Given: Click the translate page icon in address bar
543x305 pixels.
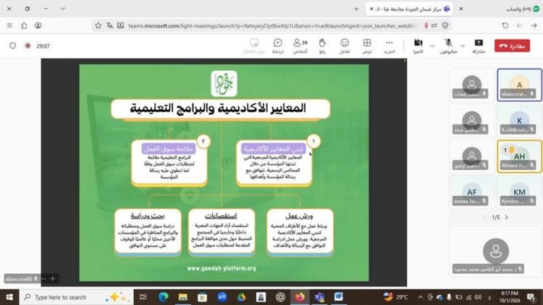Looking at the screenshot, I should pyautogui.click(x=109, y=25).
